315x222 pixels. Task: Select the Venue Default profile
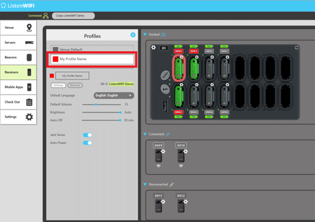pyautogui.click(x=92, y=49)
